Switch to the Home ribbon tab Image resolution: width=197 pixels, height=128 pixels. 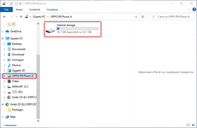coord(19,10)
